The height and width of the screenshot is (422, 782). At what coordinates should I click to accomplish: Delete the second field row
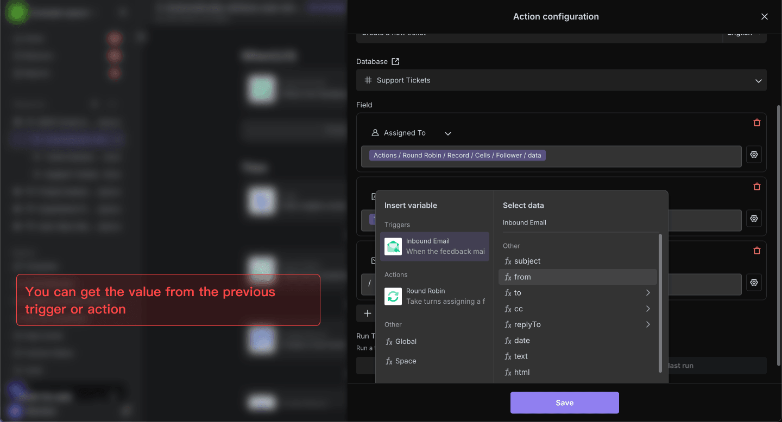[757, 187]
